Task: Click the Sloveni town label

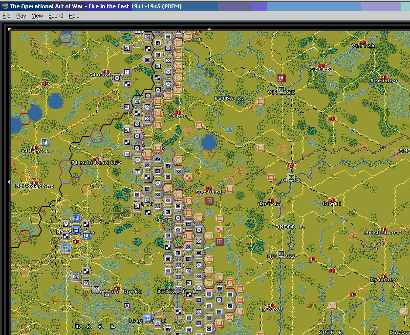Action: pyautogui.click(x=209, y=192)
